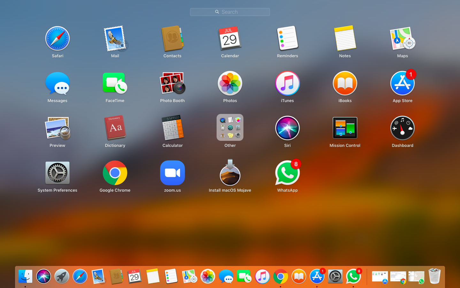Open App Store from the Dock
The height and width of the screenshot is (288, 460).
click(317, 276)
